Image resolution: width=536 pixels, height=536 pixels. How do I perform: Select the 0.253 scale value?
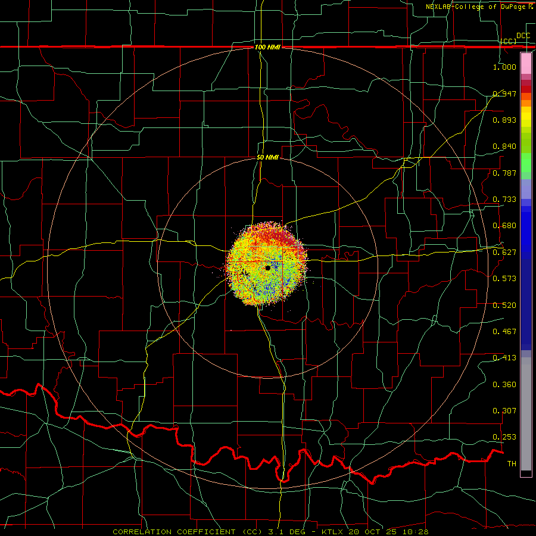[504, 437]
